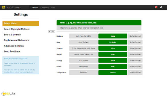Open Advanced Settings section
This screenshot has width=167, height=104.
coord(14,46)
